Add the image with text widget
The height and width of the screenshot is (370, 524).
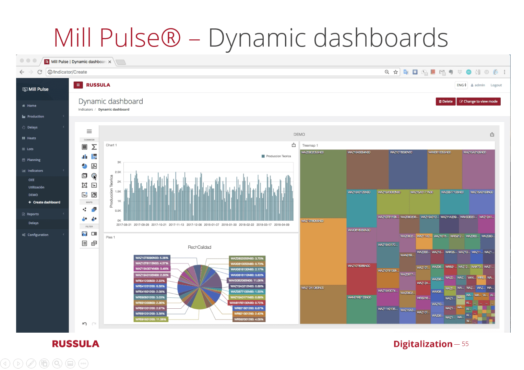84,195
